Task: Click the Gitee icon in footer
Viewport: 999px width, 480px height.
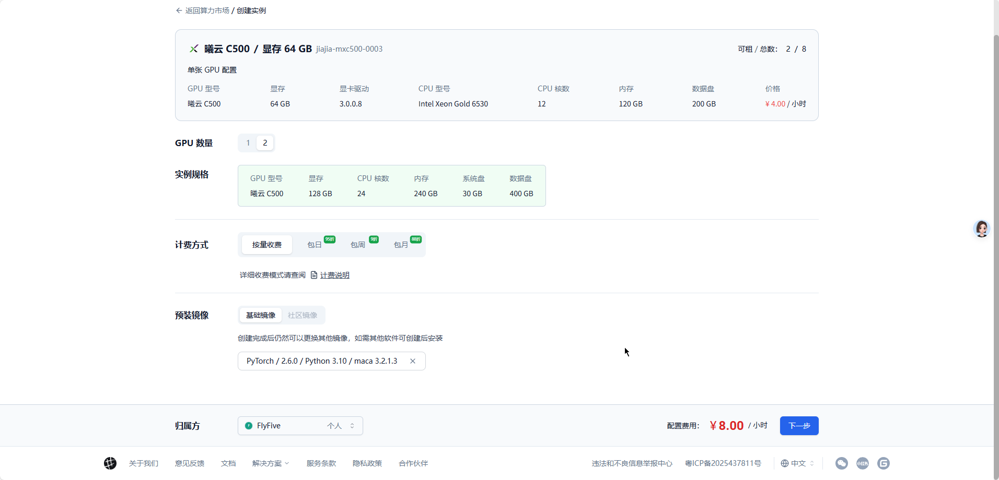Action: point(883,463)
